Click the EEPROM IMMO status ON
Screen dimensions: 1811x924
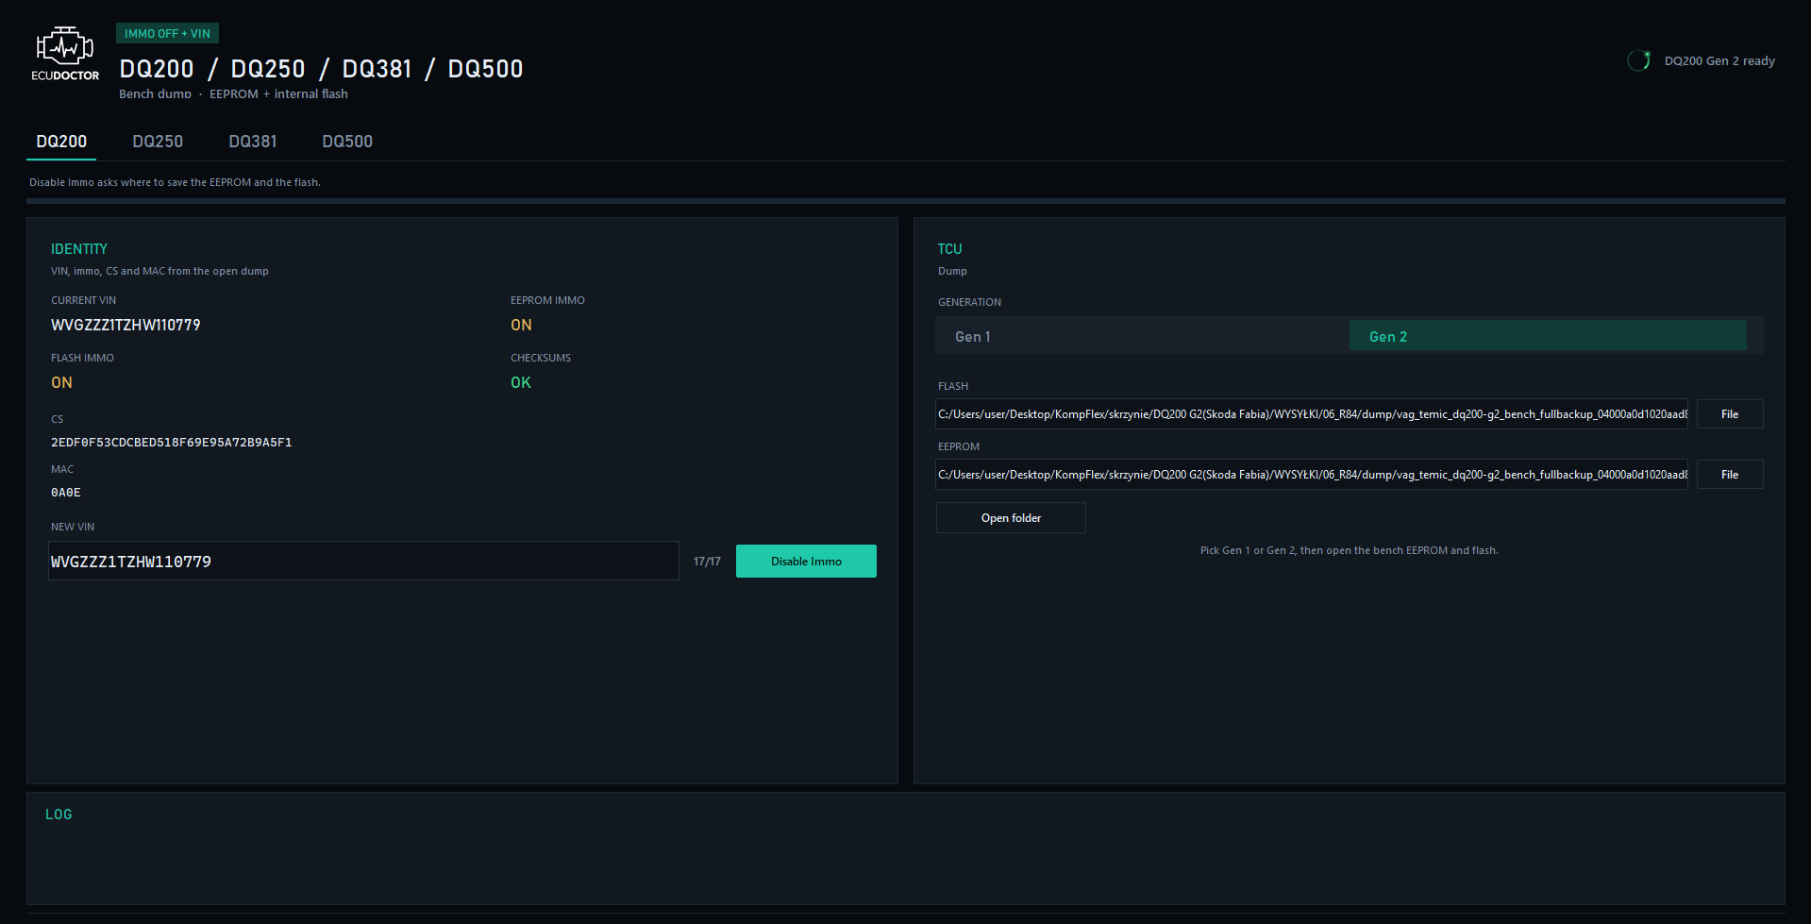[521, 326]
